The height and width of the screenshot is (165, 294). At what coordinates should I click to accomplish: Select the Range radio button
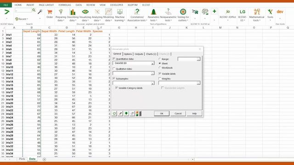pos(160,59)
